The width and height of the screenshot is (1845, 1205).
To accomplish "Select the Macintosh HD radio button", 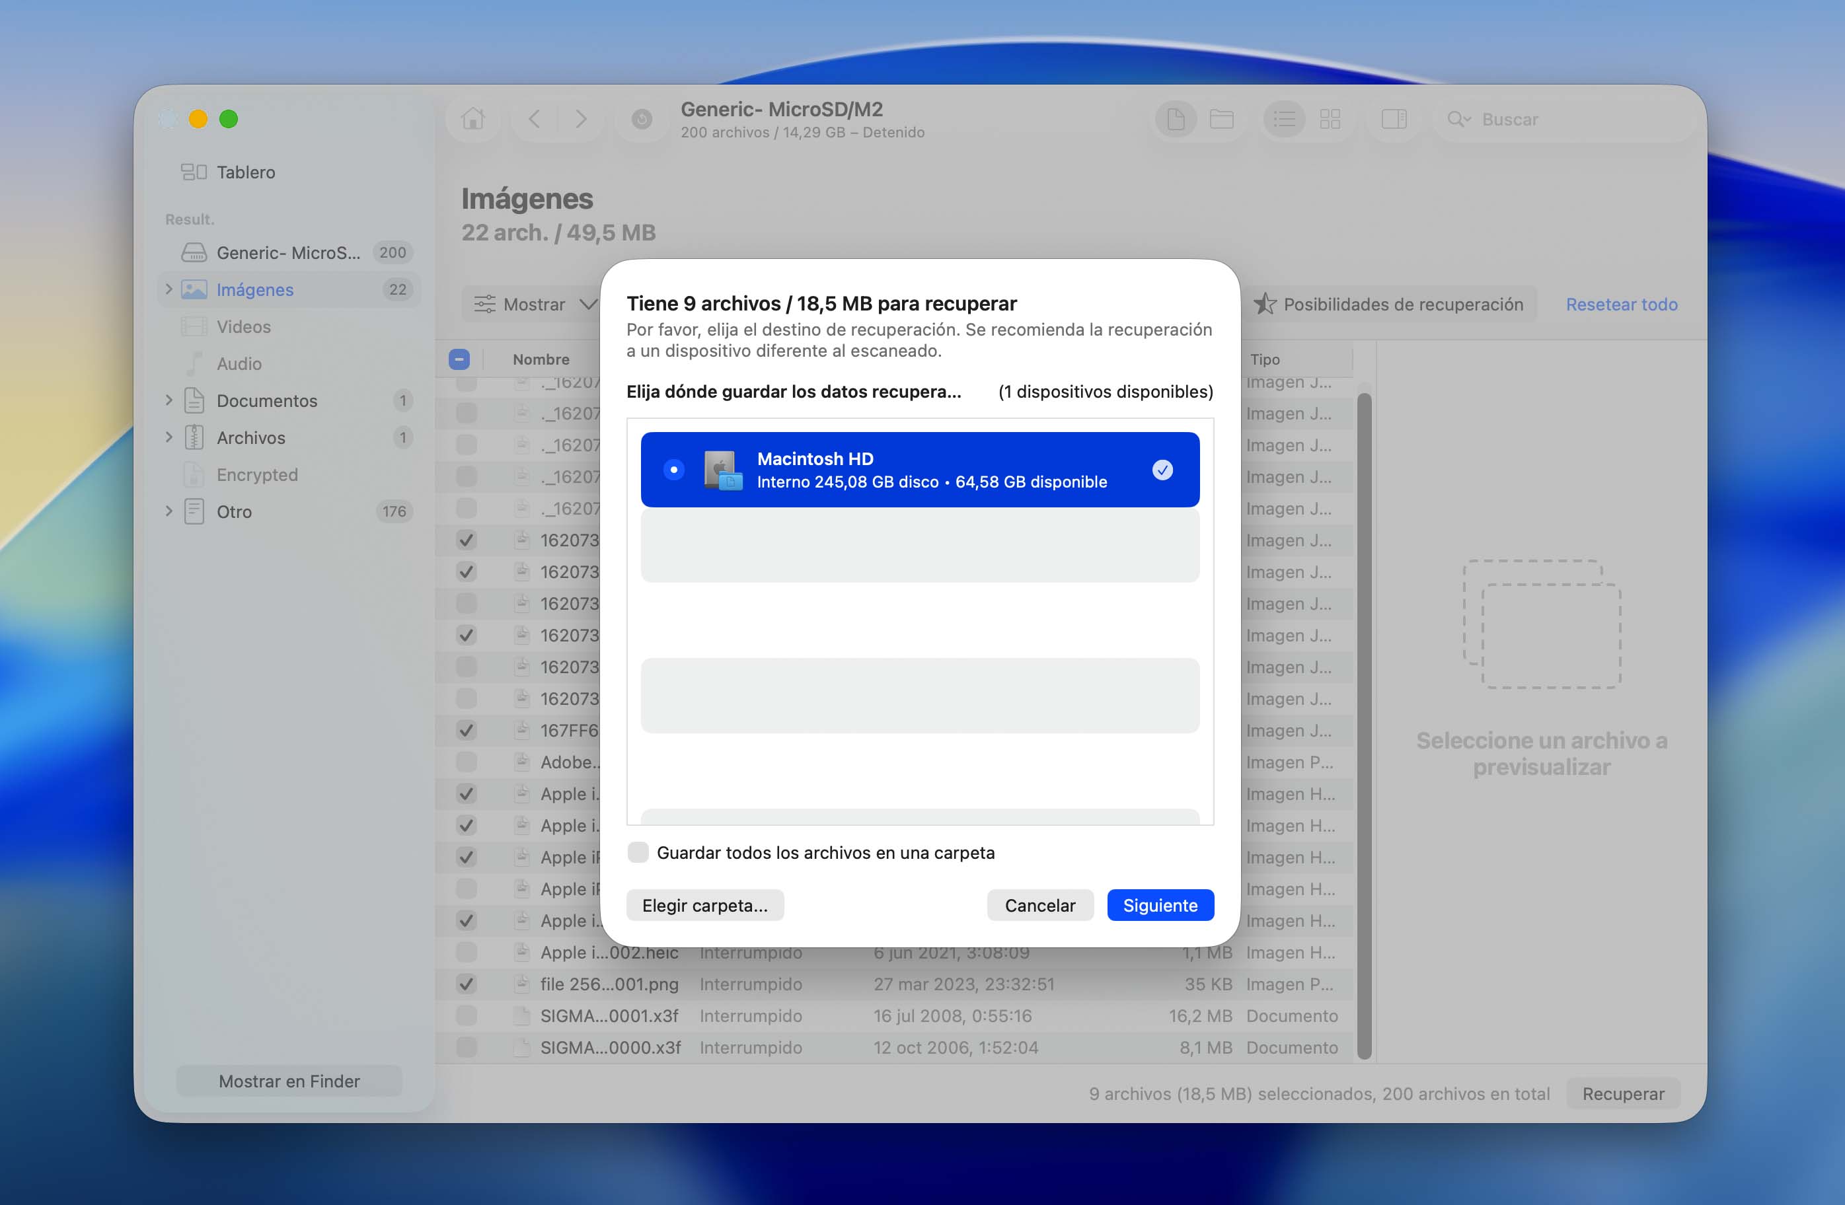I will point(673,470).
